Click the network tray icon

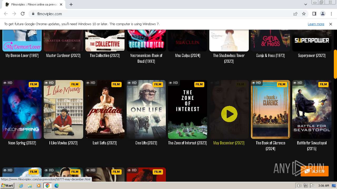[x=305, y=186]
